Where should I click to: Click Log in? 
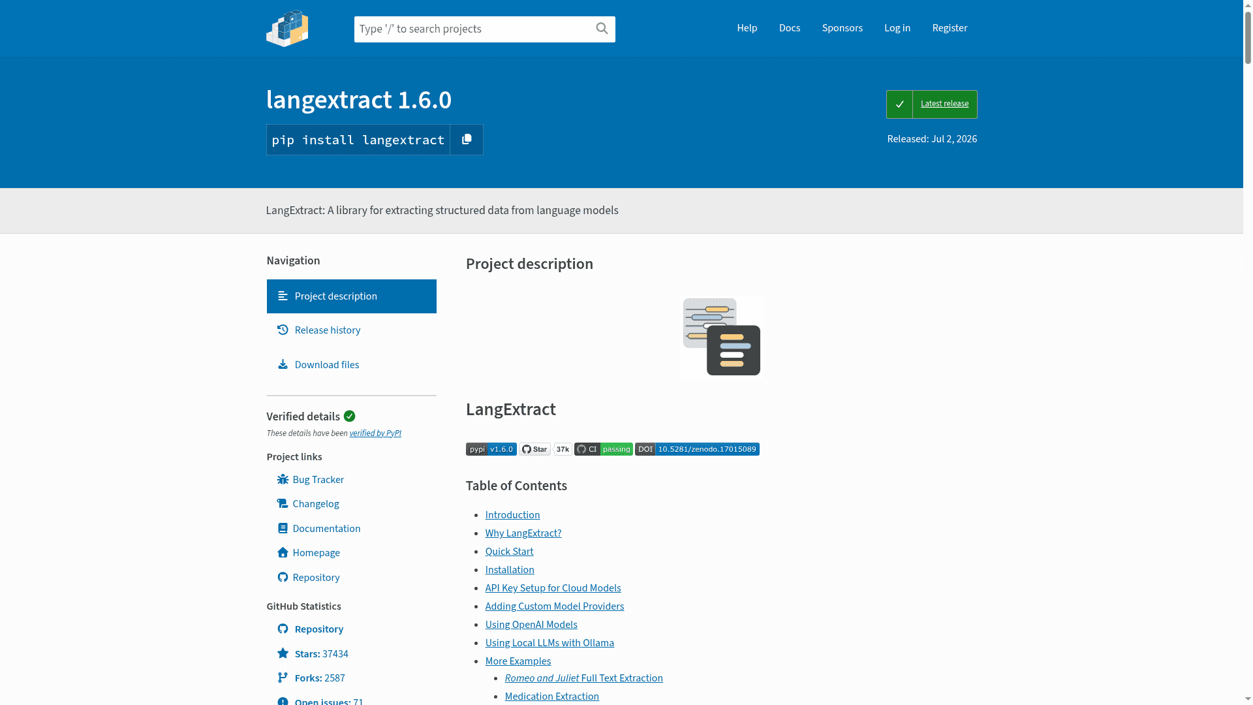click(897, 28)
